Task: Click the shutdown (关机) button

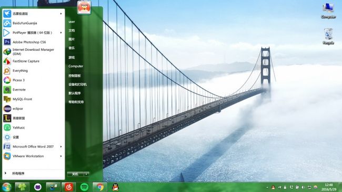Action: click(x=75, y=174)
